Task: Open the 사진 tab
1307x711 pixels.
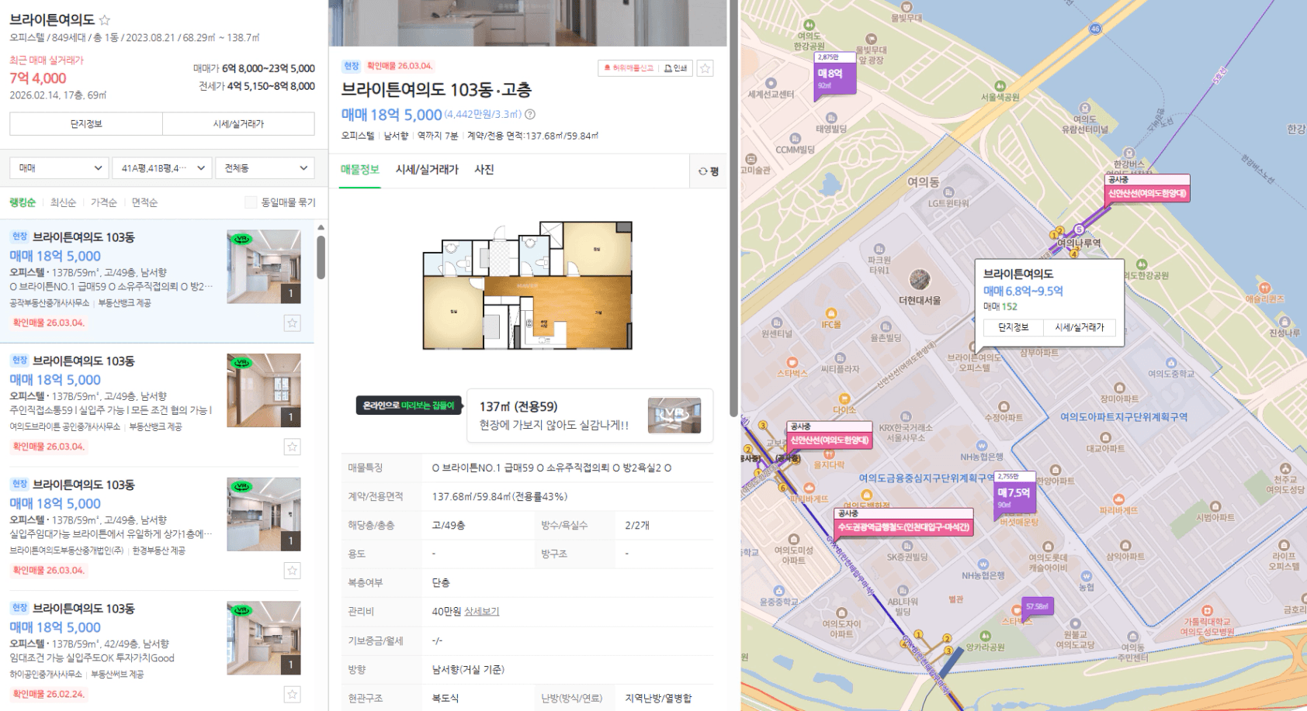Action: pos(484,170)
